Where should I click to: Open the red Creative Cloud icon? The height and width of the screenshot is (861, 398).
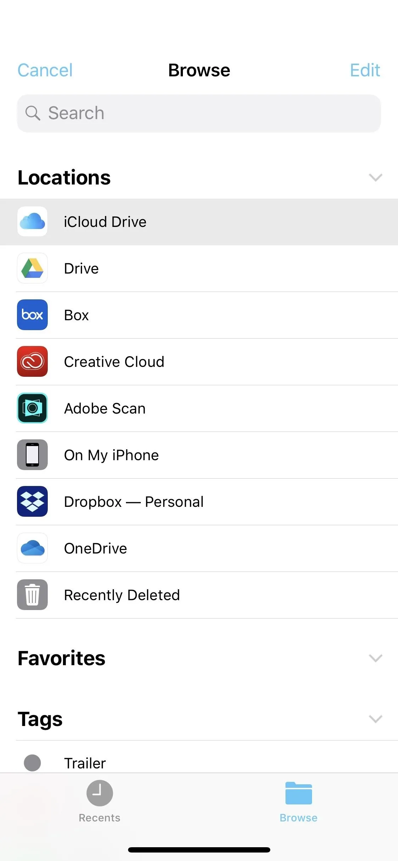point(32,362)
